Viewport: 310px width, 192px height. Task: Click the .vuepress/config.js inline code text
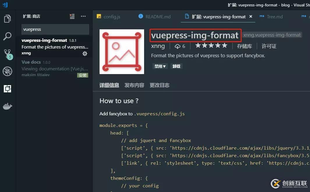click(159, 114)
